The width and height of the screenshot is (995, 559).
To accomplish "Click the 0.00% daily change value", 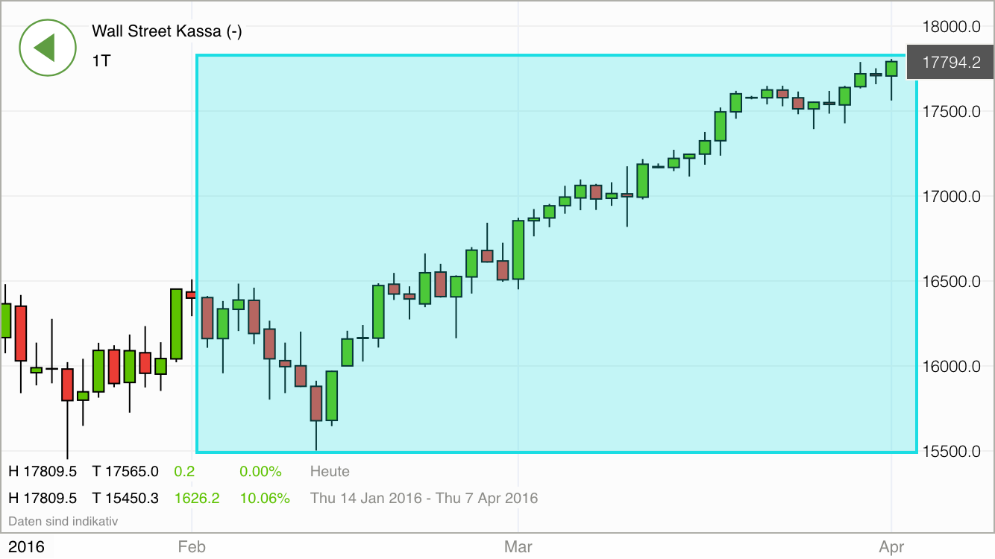I will pyautogui.click(x=260, y=471).
